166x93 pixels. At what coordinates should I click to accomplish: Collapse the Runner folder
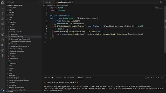pos(12,29)
